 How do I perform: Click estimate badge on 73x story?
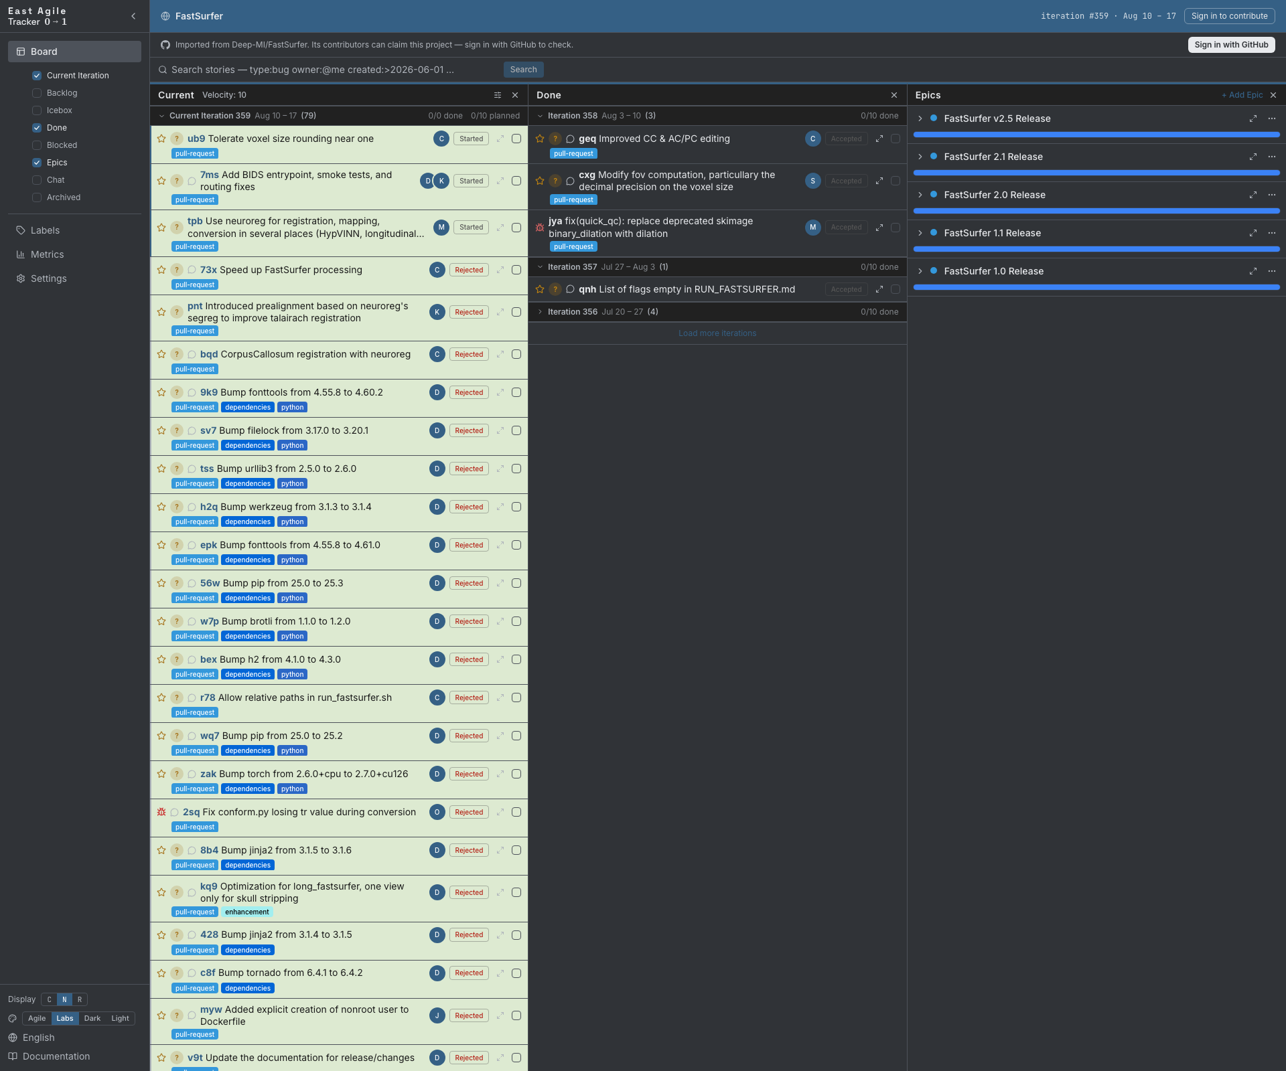177,270
